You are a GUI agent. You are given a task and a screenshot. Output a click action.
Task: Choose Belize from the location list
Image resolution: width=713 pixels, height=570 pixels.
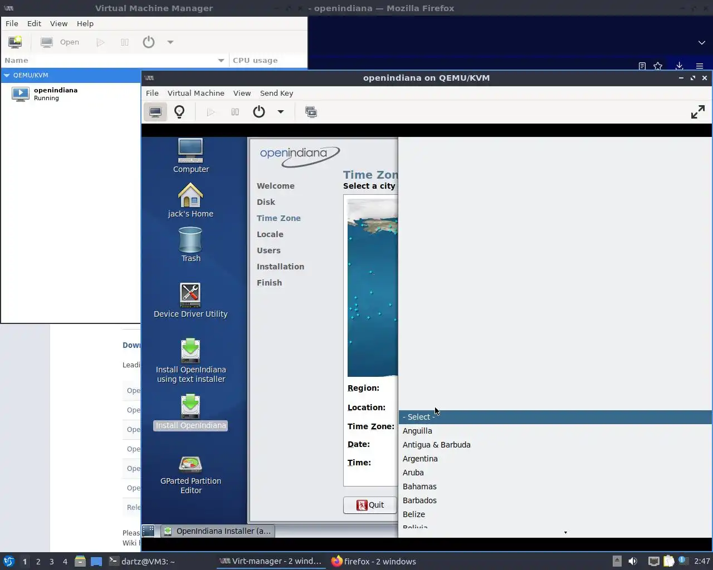[555, 514]
